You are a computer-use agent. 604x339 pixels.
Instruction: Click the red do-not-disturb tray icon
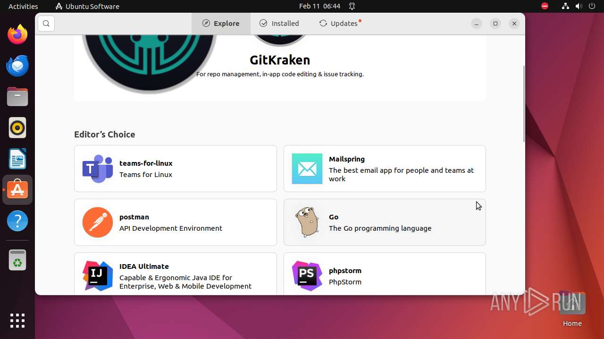pyautogui.click(x=545, y=6)
